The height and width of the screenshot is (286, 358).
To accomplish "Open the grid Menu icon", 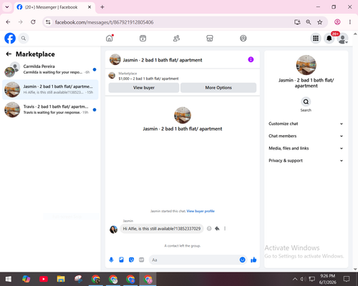I will coord(316,38).
